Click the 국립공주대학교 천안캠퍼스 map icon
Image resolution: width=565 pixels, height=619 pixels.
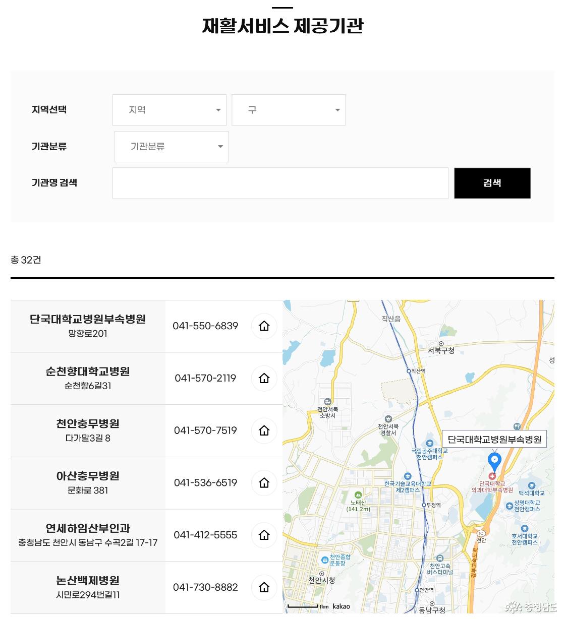point(430,444)
